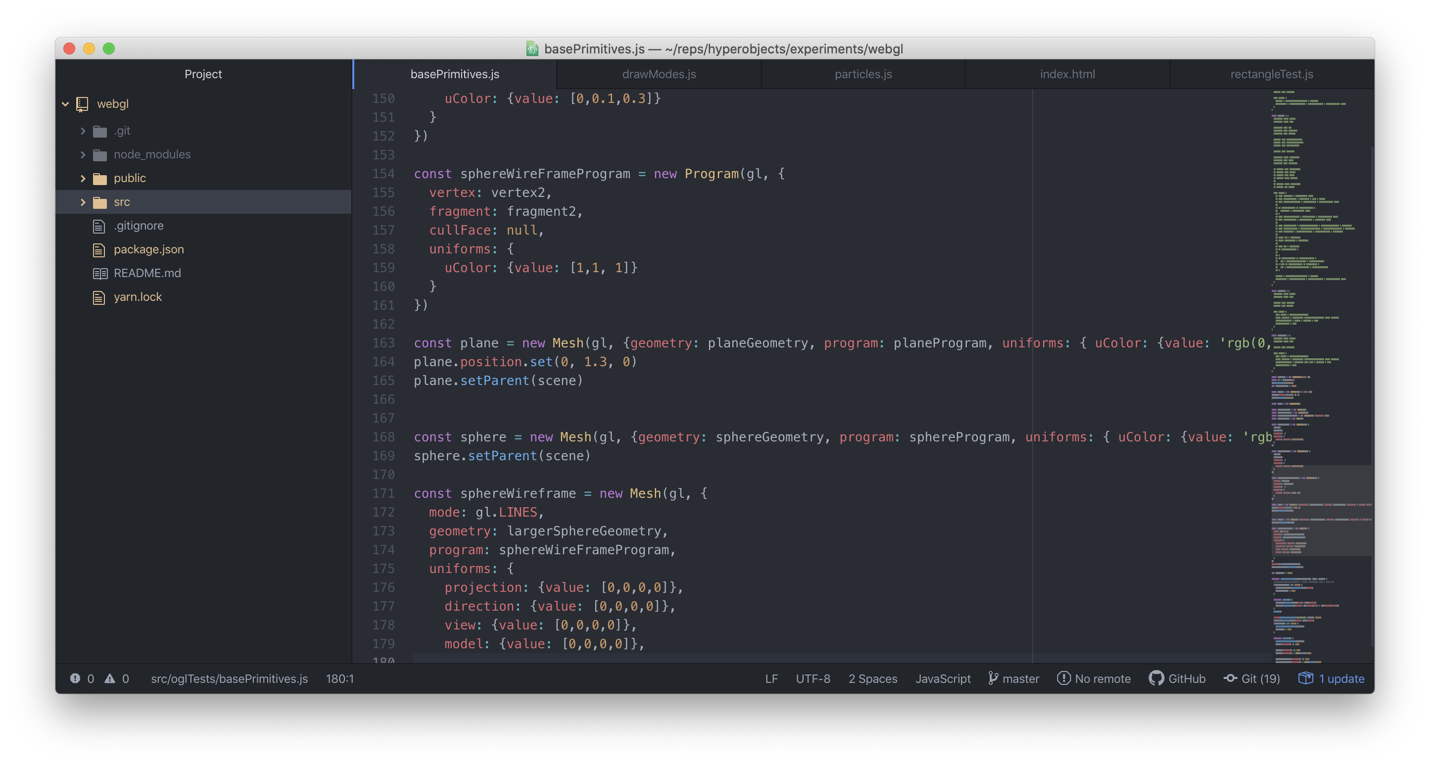Click the highlighted minimap viewport region
Image resolution: width=1430 pixels, height=767 pixels.
pyautogui.click(x=1321, y=511)
